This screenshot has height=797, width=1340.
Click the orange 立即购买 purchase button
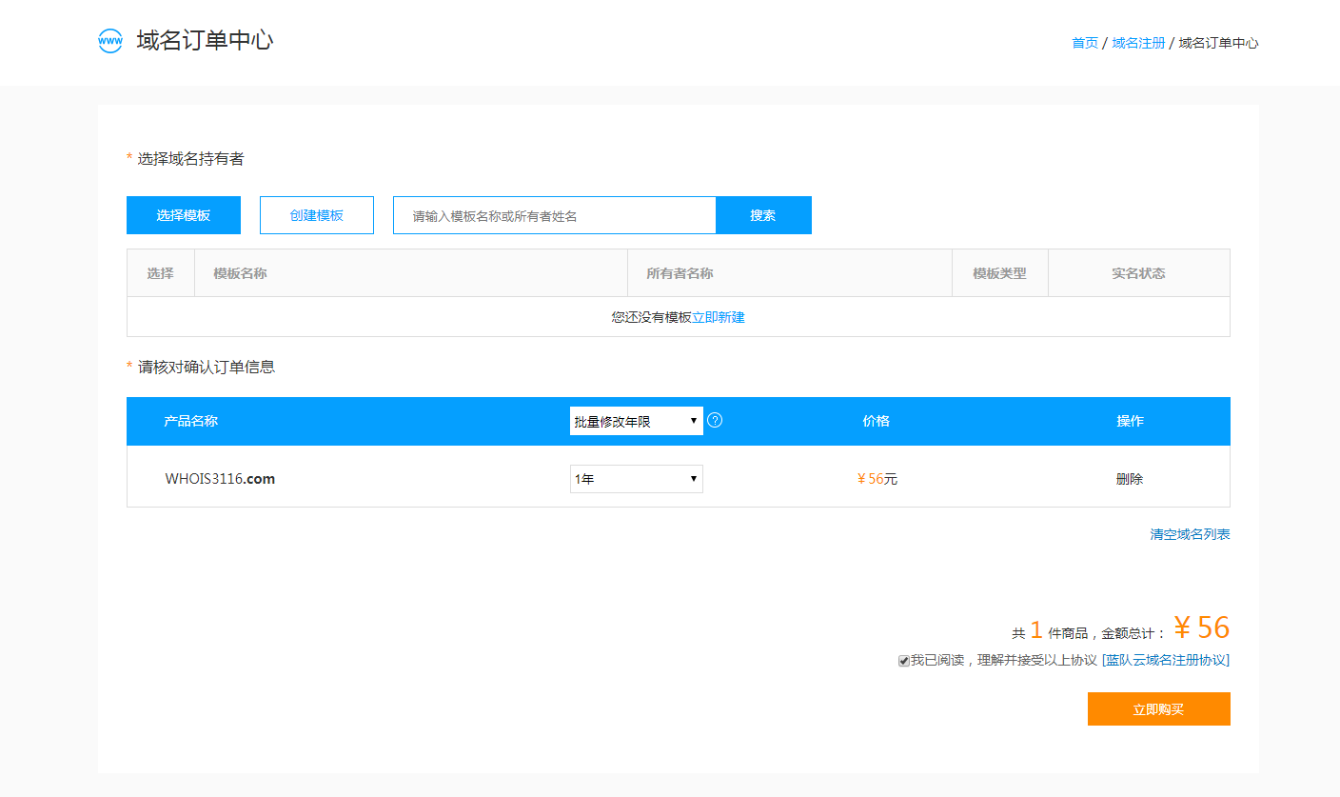click(1158, 708)
